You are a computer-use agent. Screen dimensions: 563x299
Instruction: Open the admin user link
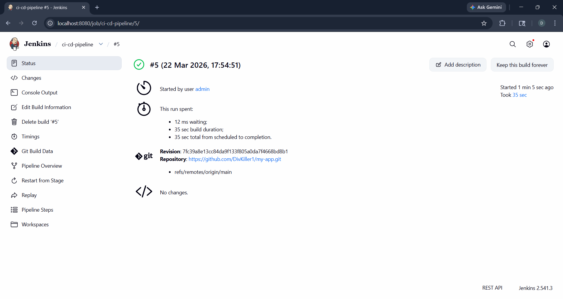(202, 89)
